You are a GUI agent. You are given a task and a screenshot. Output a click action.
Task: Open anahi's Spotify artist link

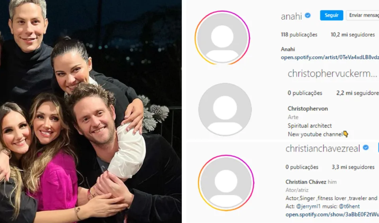(330, 57)
